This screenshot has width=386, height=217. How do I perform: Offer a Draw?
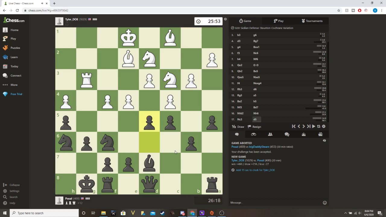tap(238, 127)
